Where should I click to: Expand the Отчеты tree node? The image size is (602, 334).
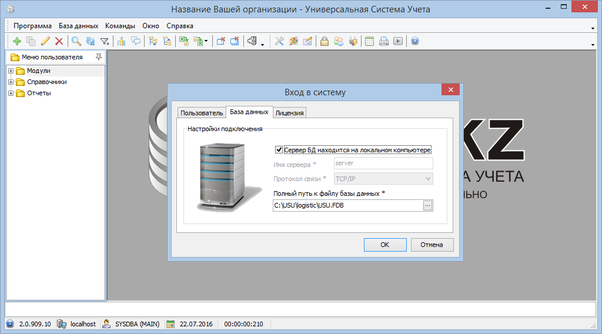pyautogui.click(x=11, y=93)
